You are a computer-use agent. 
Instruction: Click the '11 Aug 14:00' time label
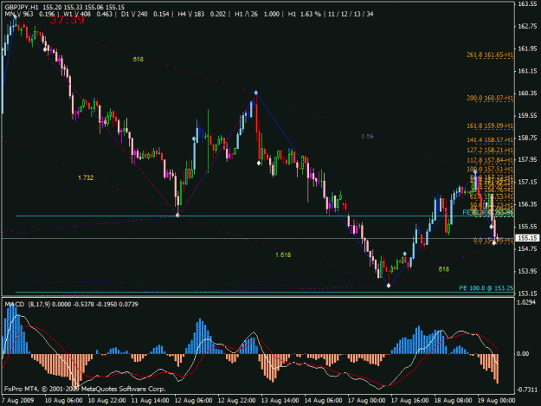[x=150, y=400]
